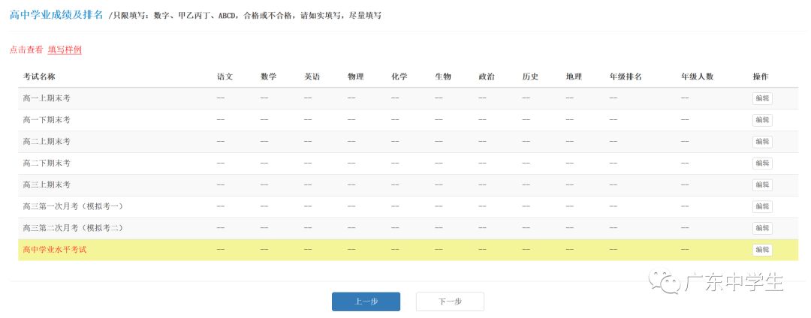Select the 历史 column header
Viewport: 811px width, 318px height.
click(530, 77)
